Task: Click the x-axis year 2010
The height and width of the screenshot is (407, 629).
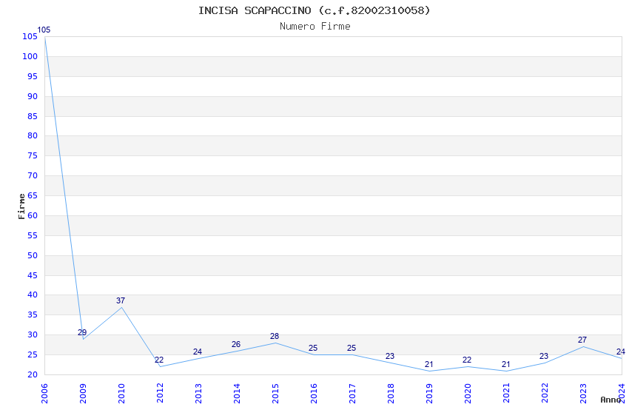Action: [121, 394]
